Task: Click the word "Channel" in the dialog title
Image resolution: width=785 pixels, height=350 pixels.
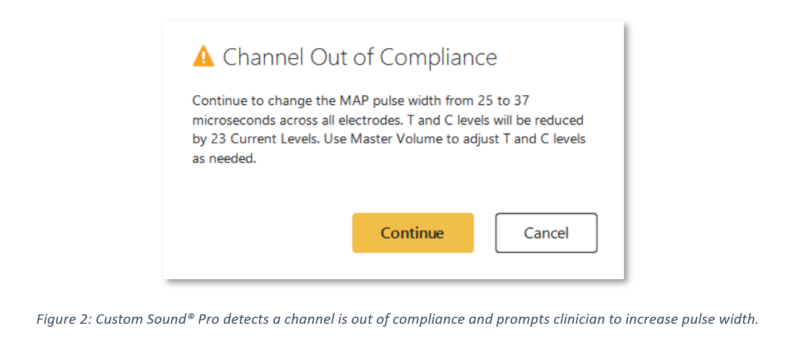Action: [x=262, y=57]
